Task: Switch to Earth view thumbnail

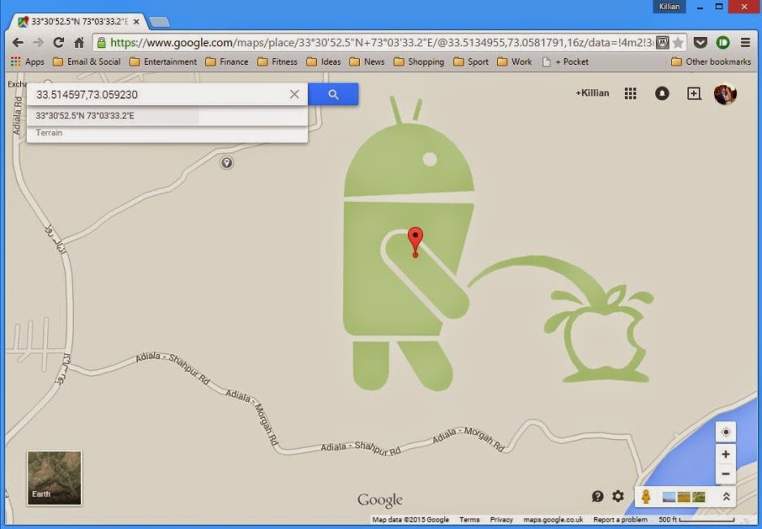Action: tap(54, 478)
